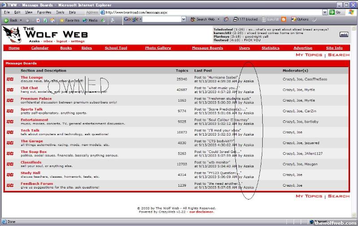Open the Media toolbar button

tap(90, 20)
